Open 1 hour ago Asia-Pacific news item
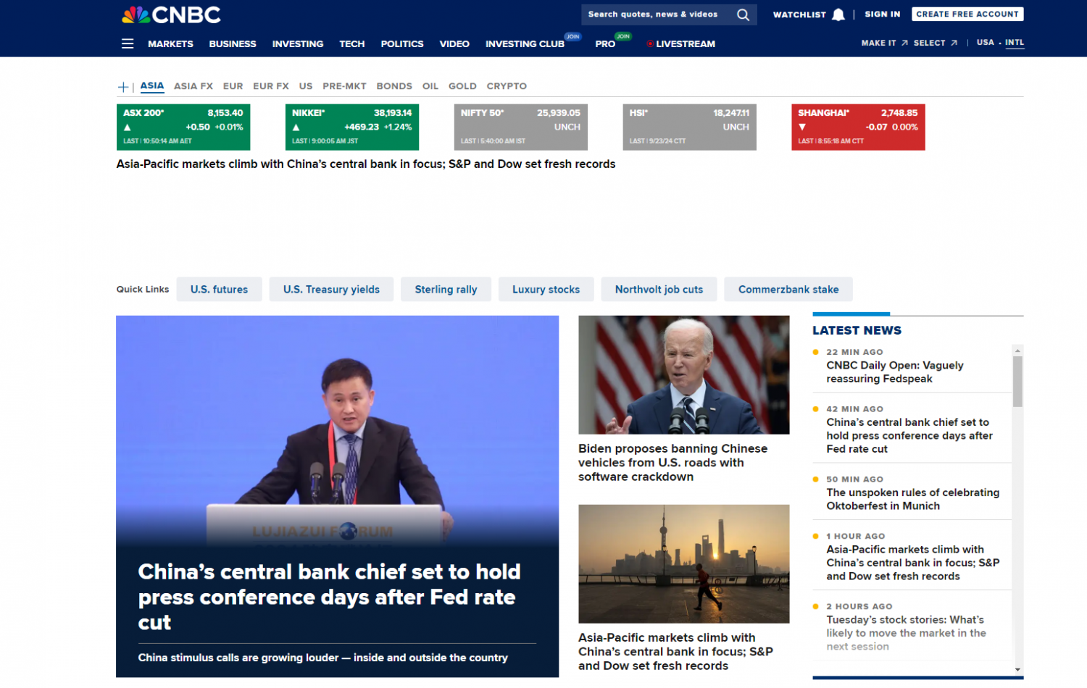The image size is (1087, 688). pos(913,563)
